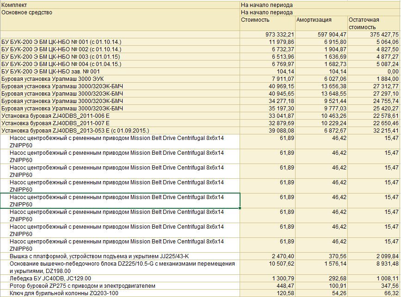401x297 pixels.
Task: Click residual value 5 064,06
Action: 374,42
